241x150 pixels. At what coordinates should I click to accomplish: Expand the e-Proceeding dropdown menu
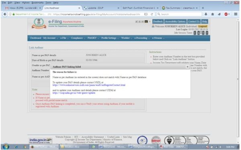[x=142, y=38]
